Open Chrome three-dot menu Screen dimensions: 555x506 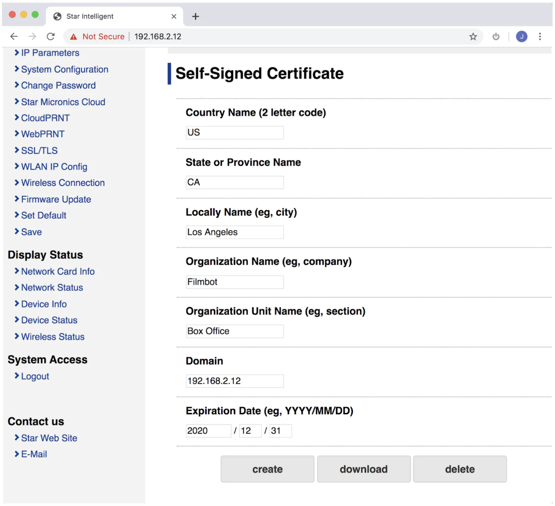pyautogui.click(x=540, y=36)
